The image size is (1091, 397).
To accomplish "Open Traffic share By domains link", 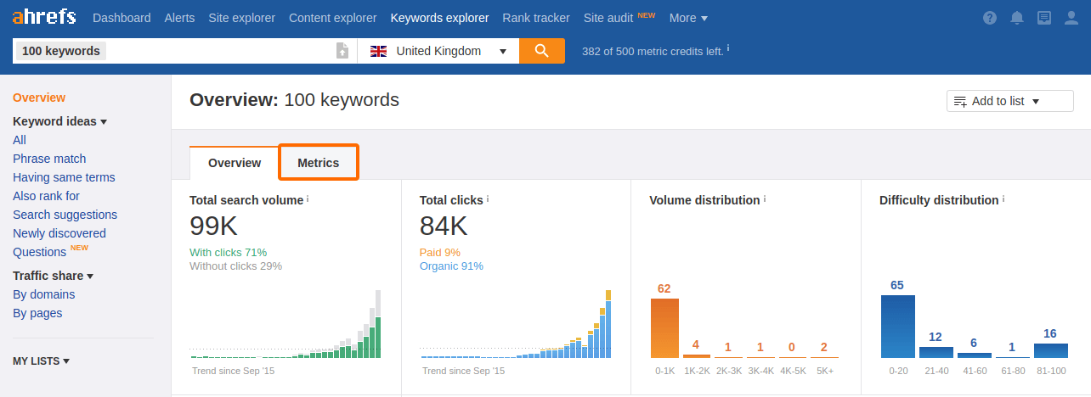I will (x=43, y=294).
